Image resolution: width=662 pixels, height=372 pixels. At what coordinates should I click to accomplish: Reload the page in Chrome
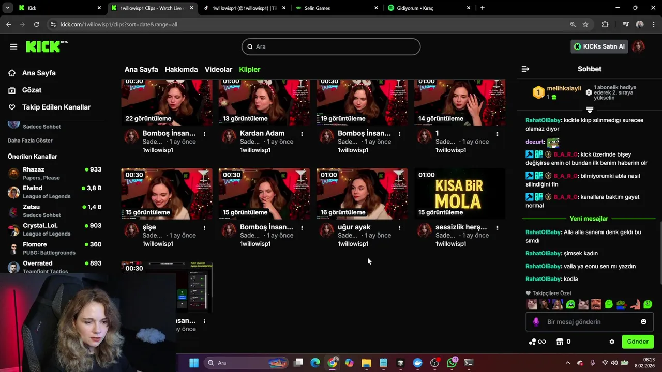(36, 24)
